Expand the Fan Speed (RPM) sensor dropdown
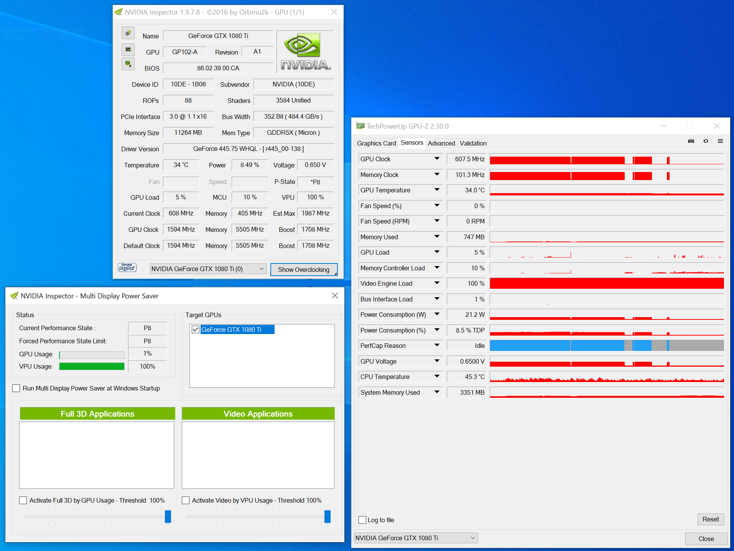Screen dimensions: 734x551 click(x=437, y=221)
